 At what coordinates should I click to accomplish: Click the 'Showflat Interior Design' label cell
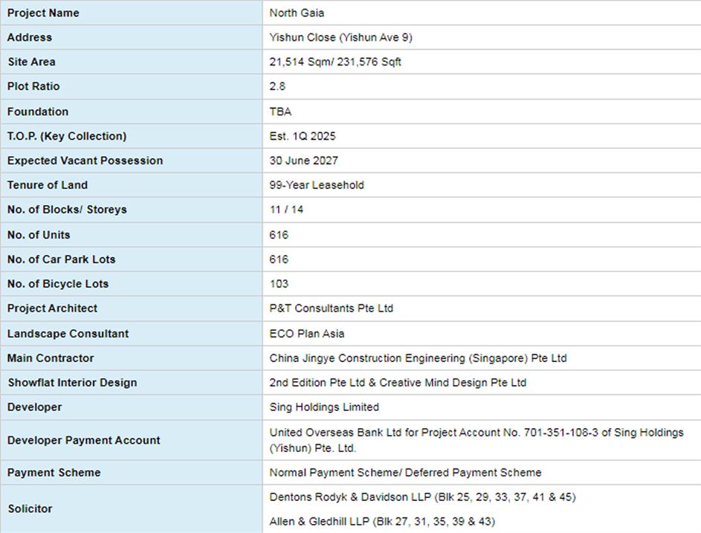click(72, 383)
